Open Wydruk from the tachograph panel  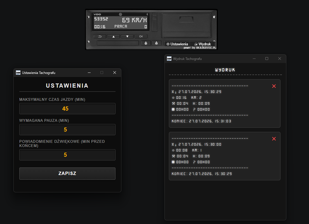click(x=202, y=44)
